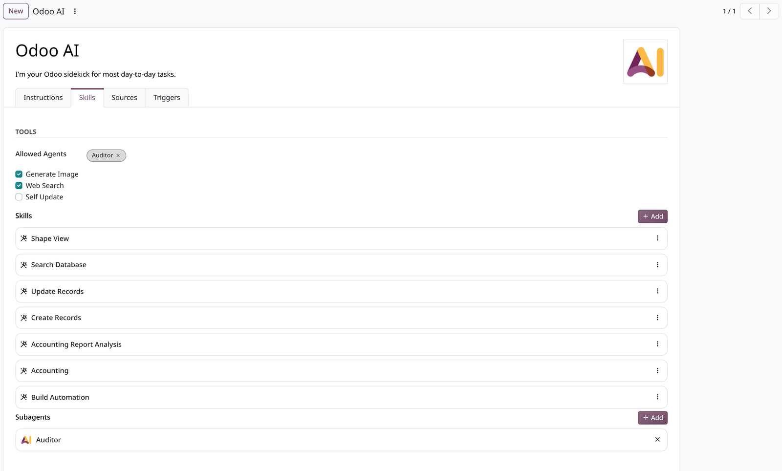The width and height of the screenshot is (782, 471).
Task: Click the Odoo AI breadcrumb title
Action: (x=48, y=11)
